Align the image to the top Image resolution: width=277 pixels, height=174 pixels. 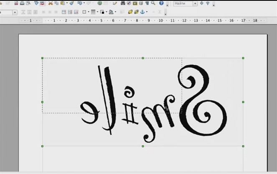(64, 12)
